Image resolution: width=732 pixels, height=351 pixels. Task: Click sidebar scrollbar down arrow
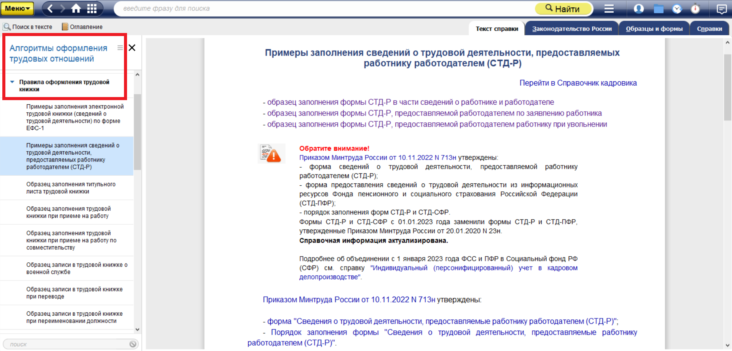pyautogui.click(x=137, y=330)
